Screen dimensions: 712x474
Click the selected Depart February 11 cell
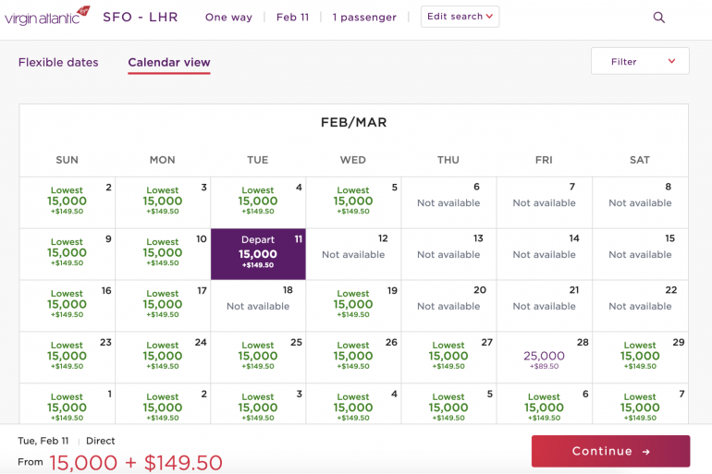point(258,254)
